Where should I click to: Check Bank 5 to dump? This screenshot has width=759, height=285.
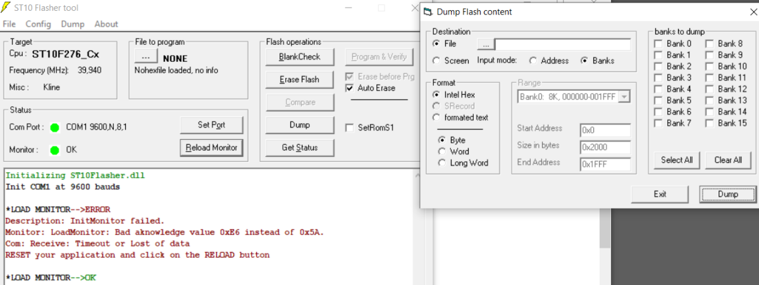coord(658,100)
